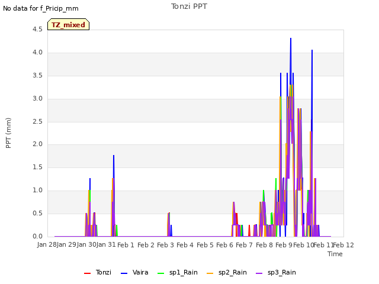Viewport: 379px width, 284px height.
Task: Click the 4.5 y-axis tick label
Action: (37, 29)
